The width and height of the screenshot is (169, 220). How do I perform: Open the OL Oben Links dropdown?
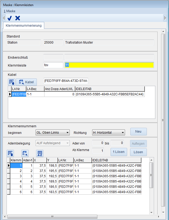[53, 133]
